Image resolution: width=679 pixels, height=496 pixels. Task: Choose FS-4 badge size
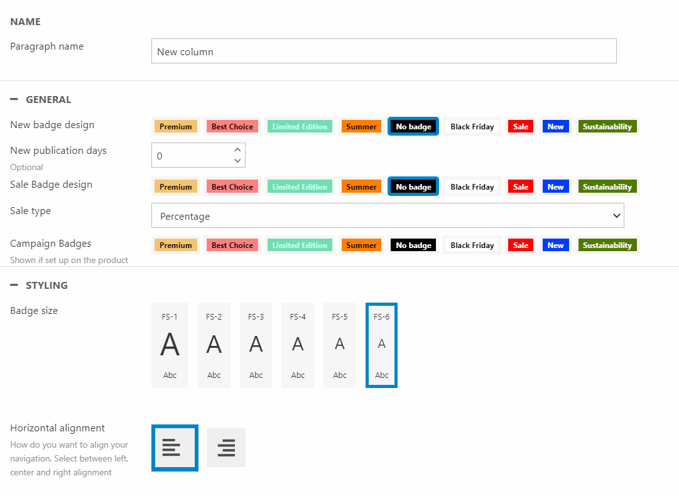(x=298, y=345)
